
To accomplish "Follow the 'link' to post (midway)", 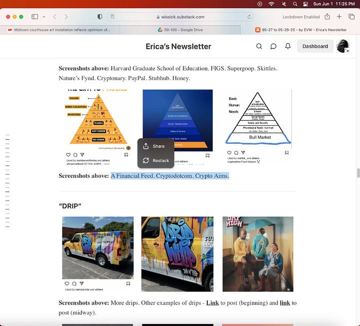I will click(x=285, y=303).
